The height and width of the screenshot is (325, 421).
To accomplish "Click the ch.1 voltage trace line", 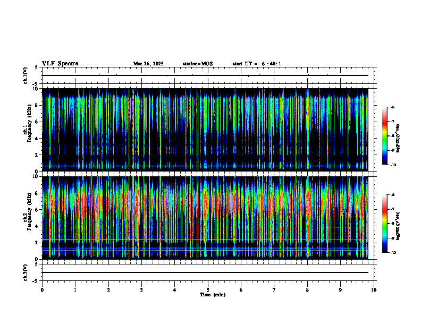I will (205, 75).
